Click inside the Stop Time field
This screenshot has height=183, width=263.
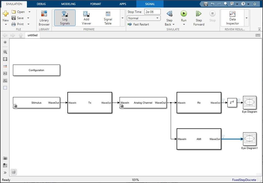[153, 12]
